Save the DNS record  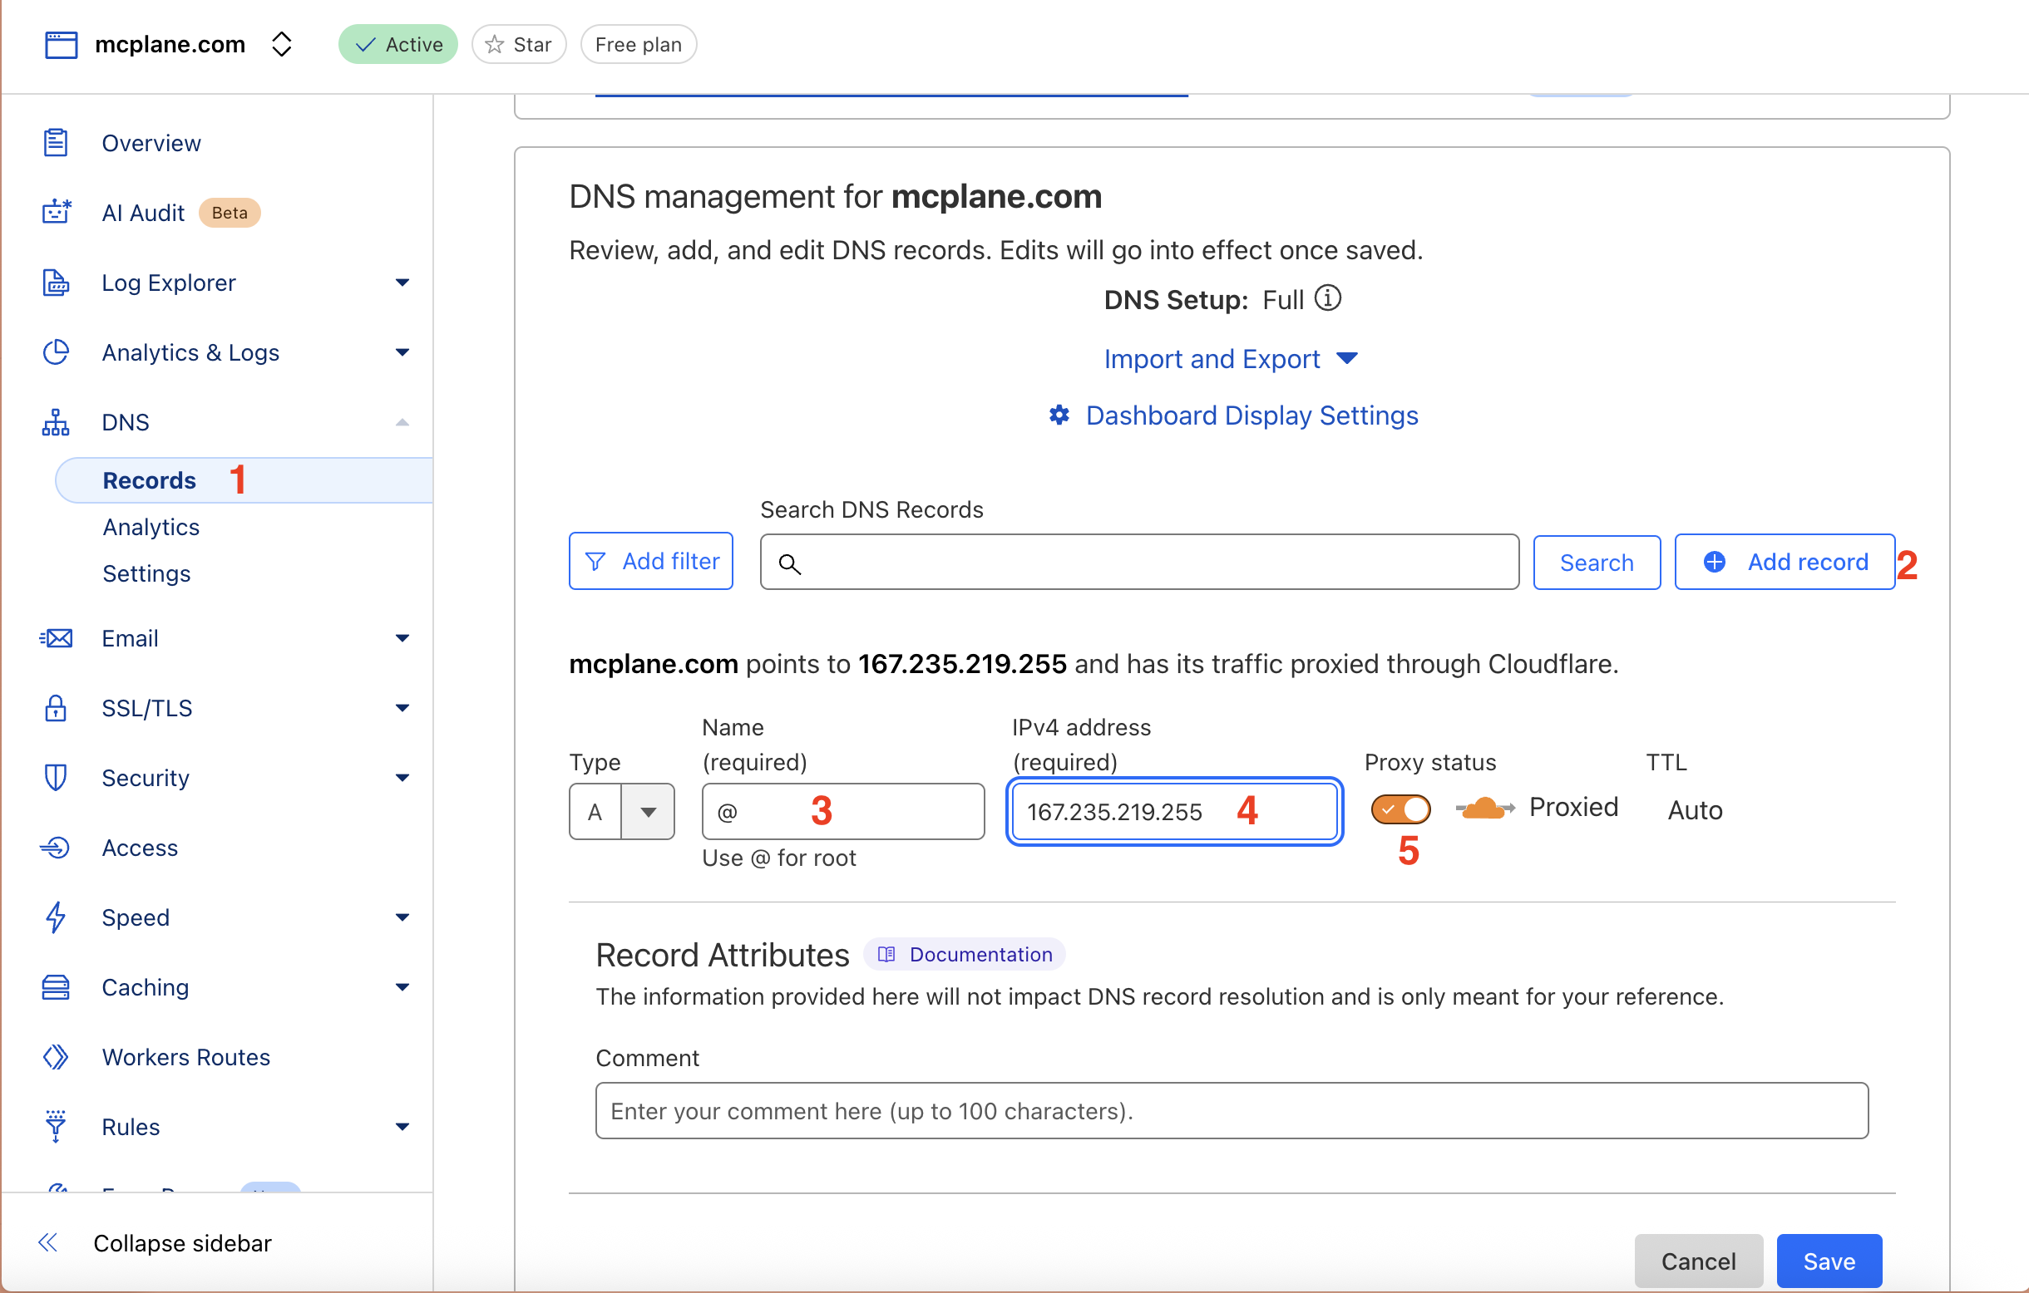(x=1829, y=1260)
